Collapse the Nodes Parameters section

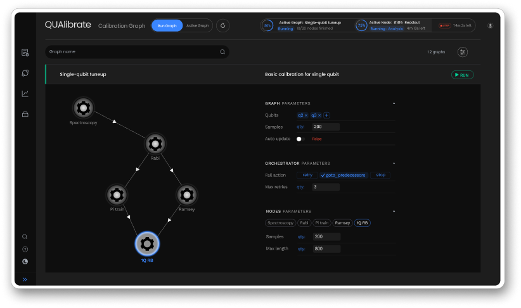click(394, 211)
